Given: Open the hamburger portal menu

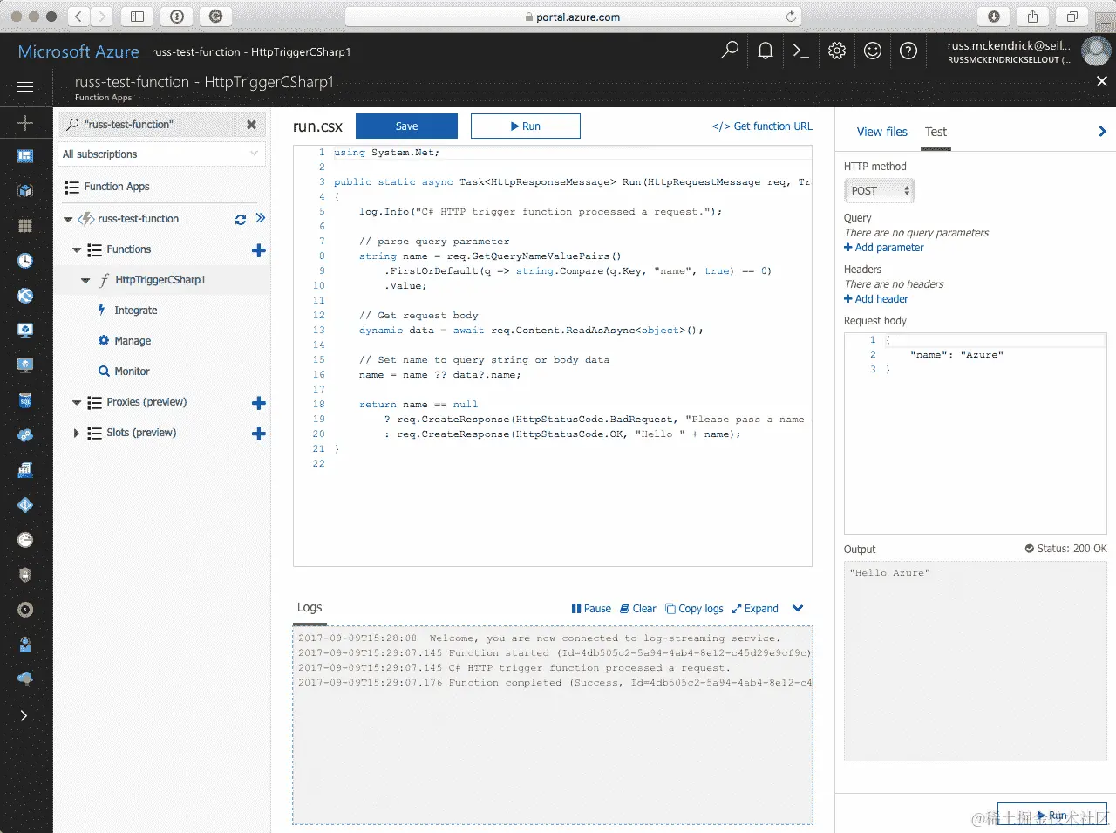Looking at the screenshot, I should [25, 86].
